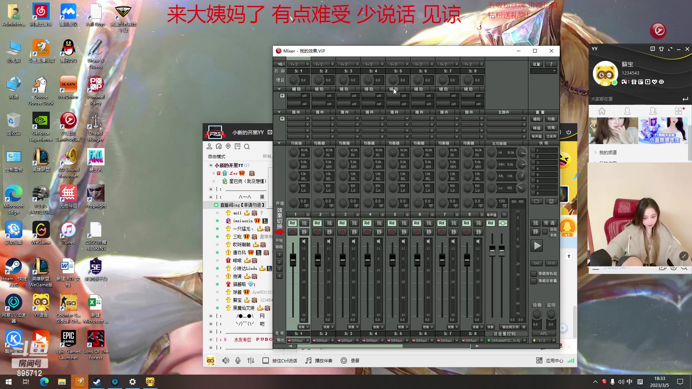Open the S:1 input dropdown labeled 1+2
692x389 pixels.
(x=298, y=64)
